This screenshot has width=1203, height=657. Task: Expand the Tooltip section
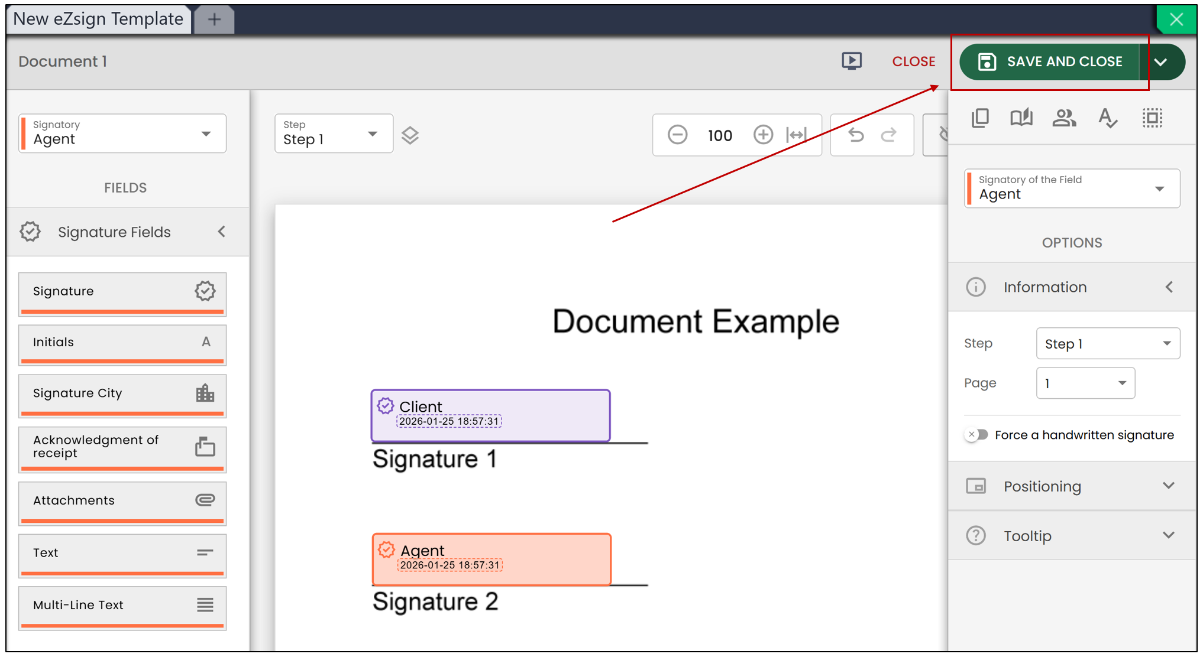(x=1072, y=536)
